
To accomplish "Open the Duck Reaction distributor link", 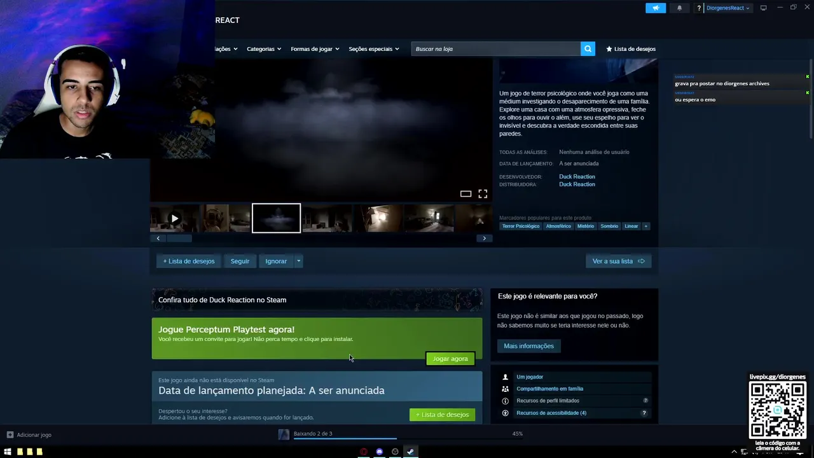I will click(577, 184).
